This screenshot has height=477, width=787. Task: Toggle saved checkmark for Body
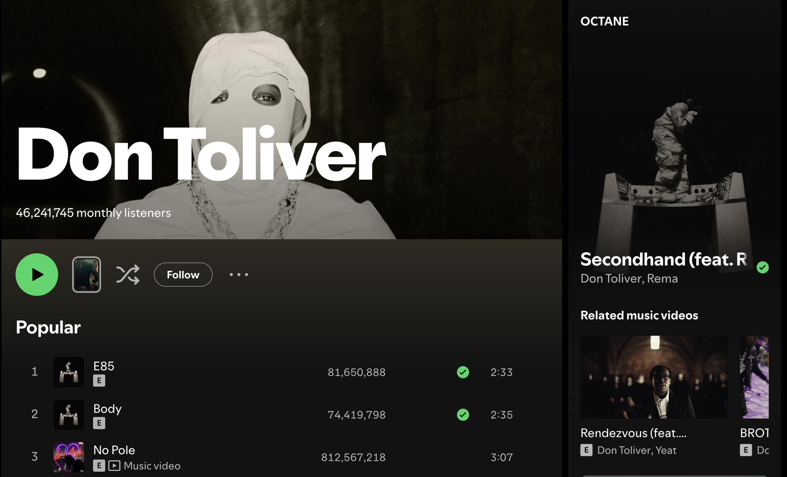click(x=463, y=415)
